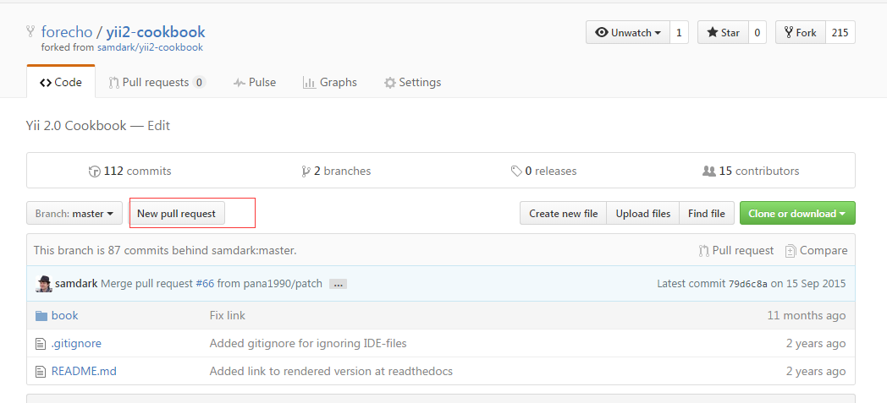Go to samdark/yii2-cookbook upstream repository
Screen dimensions: 887x403
pos(150,47)
